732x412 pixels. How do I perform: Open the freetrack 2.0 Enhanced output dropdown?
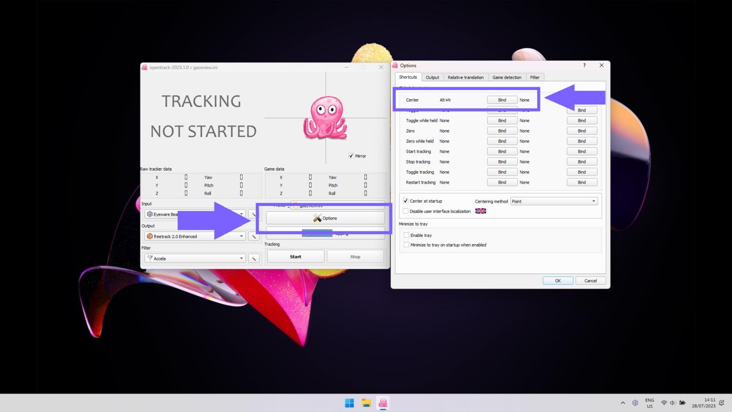[x=241, y=236]
